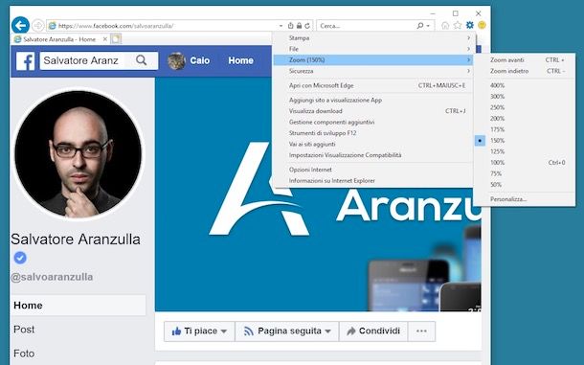Open Opzioni Internet
The height and width of the screenshot is (365, 584).
[372, 170]
